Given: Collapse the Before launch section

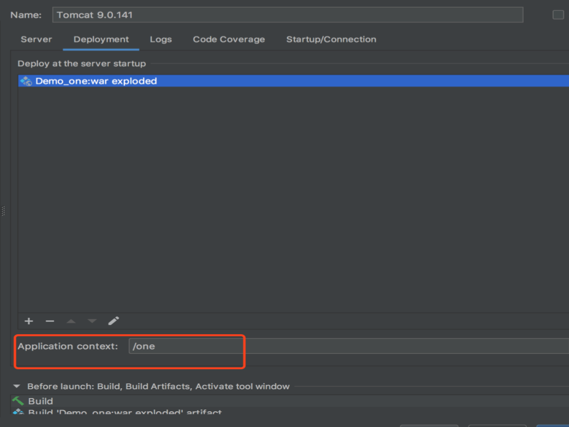Looking at the screenshot, I should click(x=17, y=387).
